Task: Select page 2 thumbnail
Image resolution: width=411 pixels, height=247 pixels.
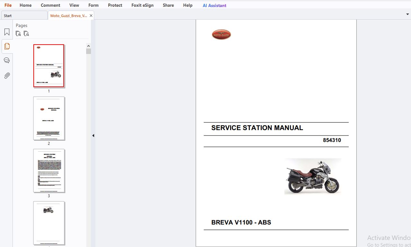Action: [49, 118]
